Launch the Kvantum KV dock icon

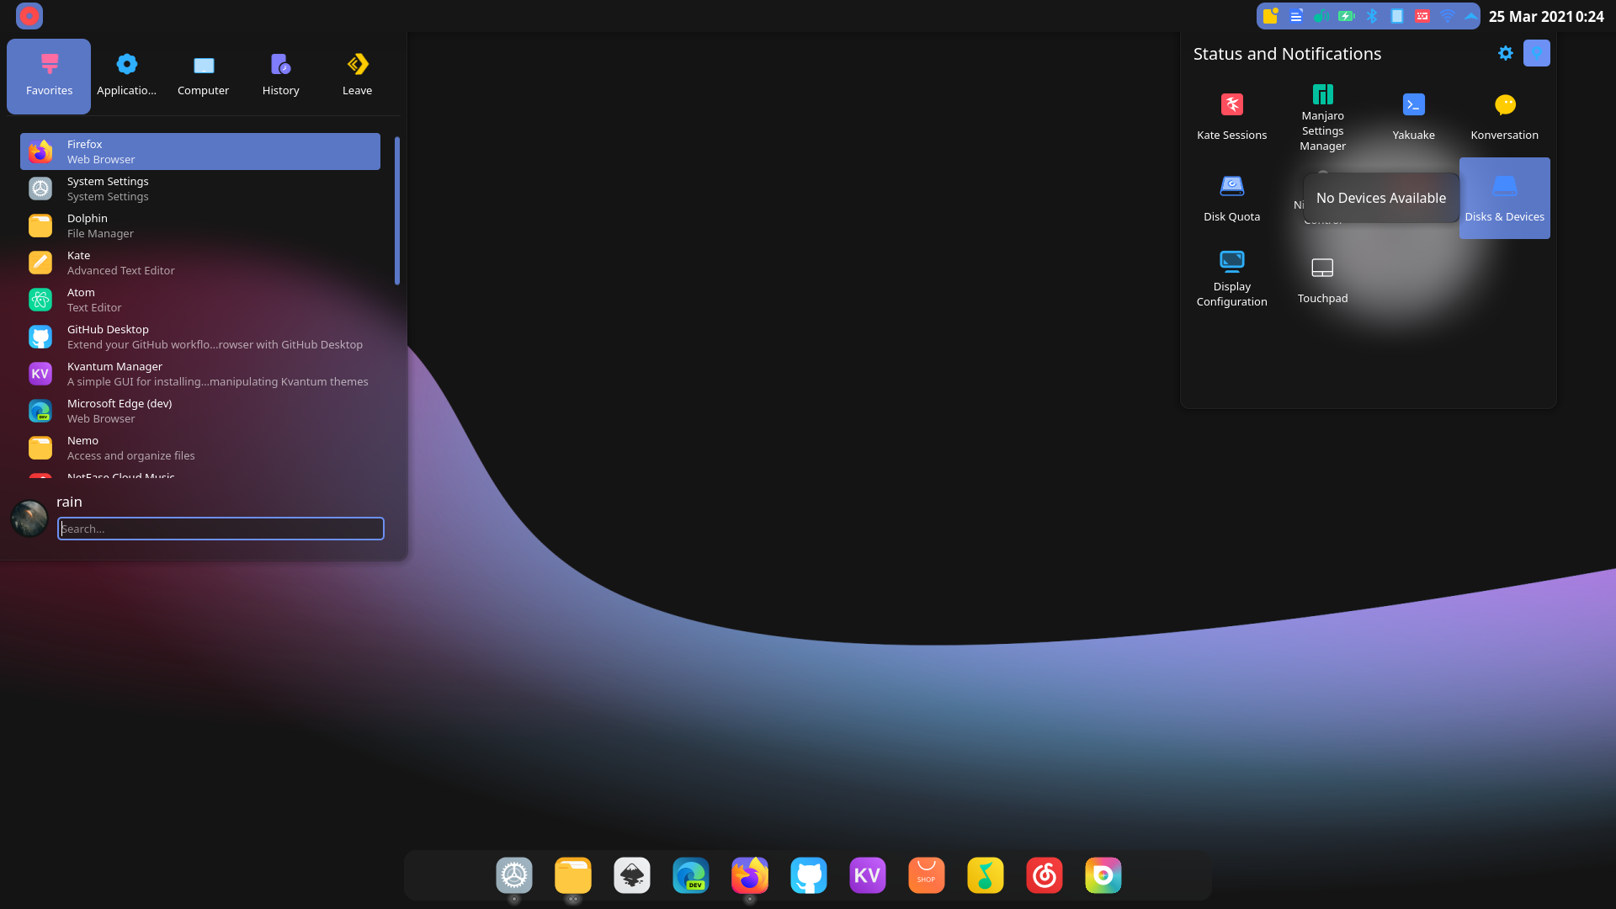pyautogui.click(x=868, y=875)
